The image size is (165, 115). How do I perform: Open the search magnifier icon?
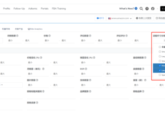click(x=141, y=8)
